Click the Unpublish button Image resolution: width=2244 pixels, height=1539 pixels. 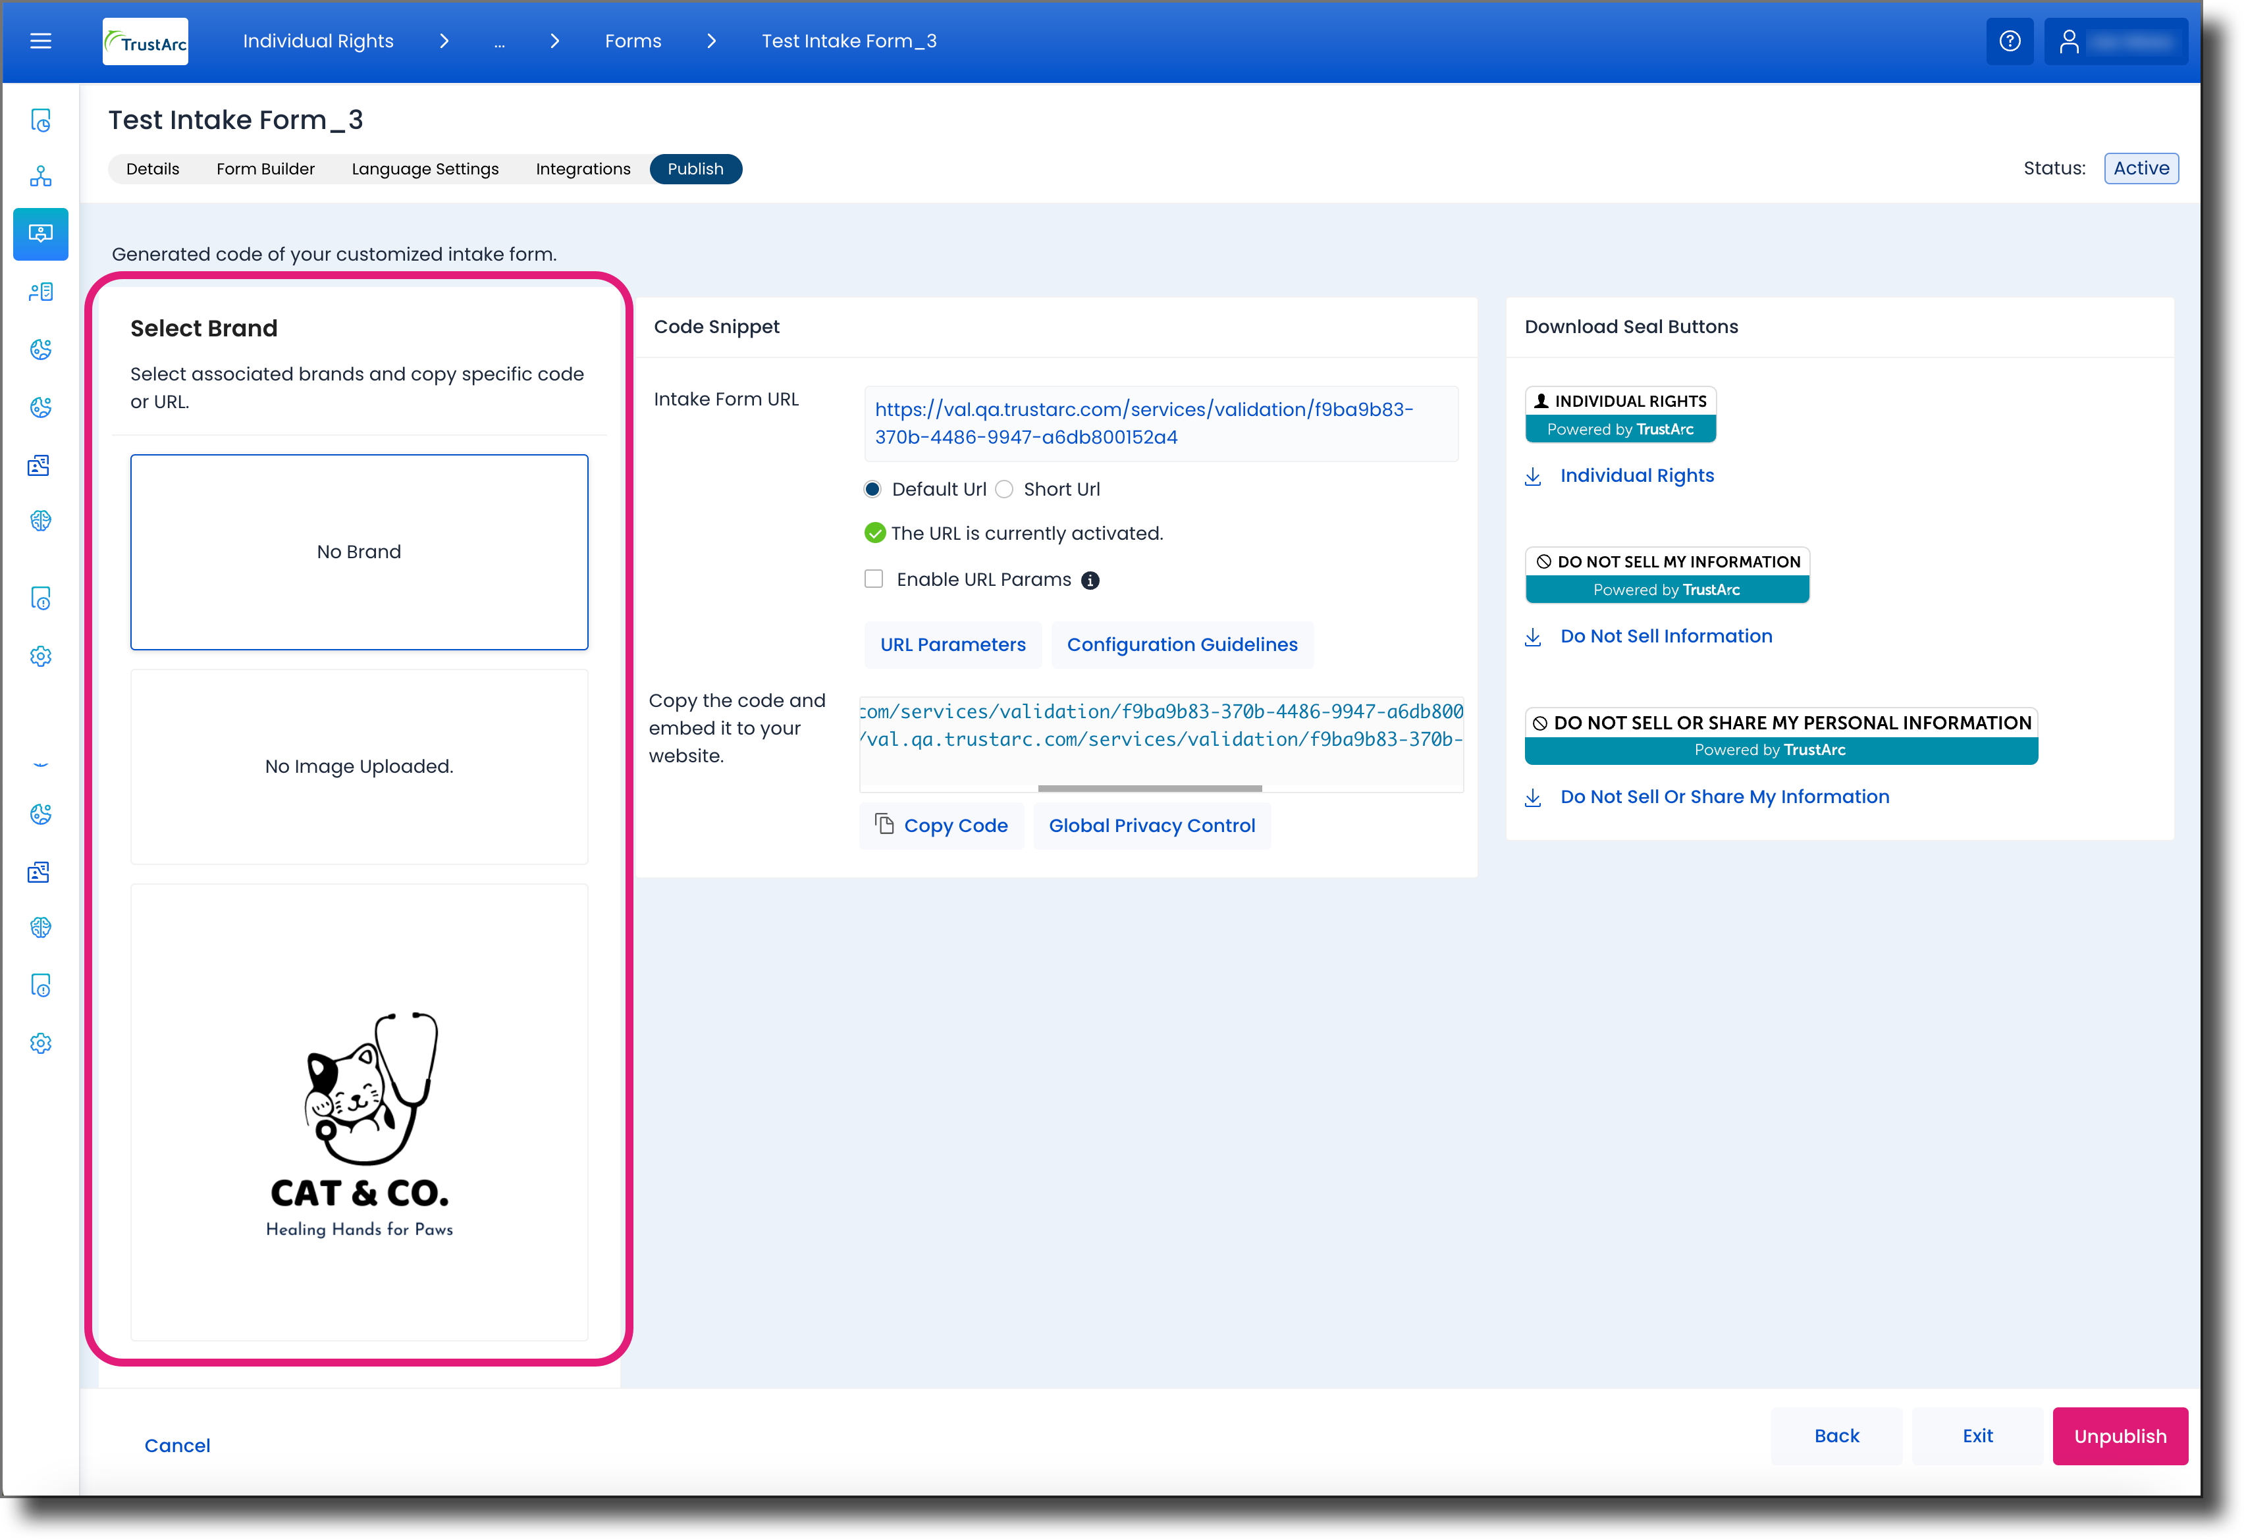tap(2120, 1436)
